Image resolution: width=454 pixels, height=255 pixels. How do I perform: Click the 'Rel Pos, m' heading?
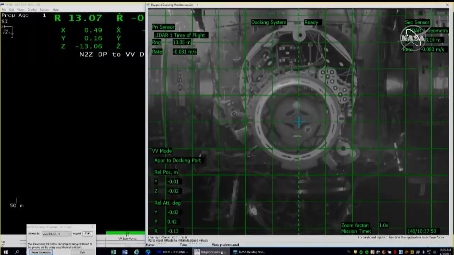coord(166,172)
